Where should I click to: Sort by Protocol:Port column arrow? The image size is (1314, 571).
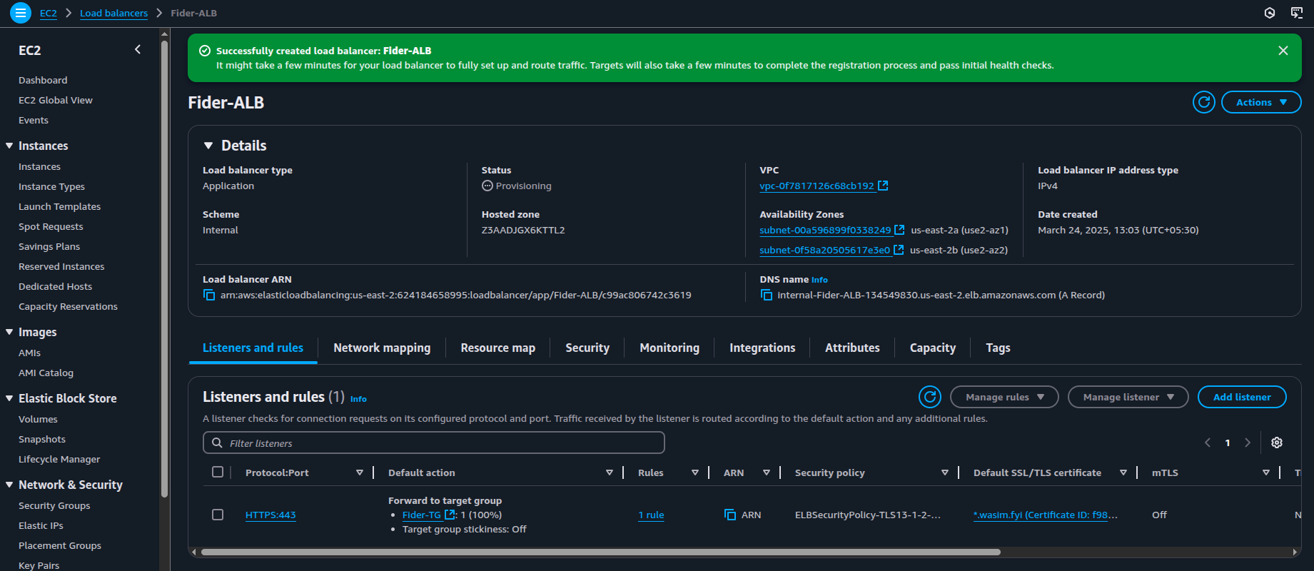[360, 473]
